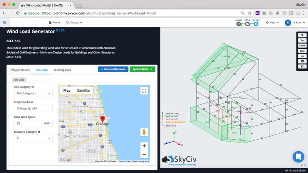
Task: Click the Street View pegman icon
Action: pos(144,132)
